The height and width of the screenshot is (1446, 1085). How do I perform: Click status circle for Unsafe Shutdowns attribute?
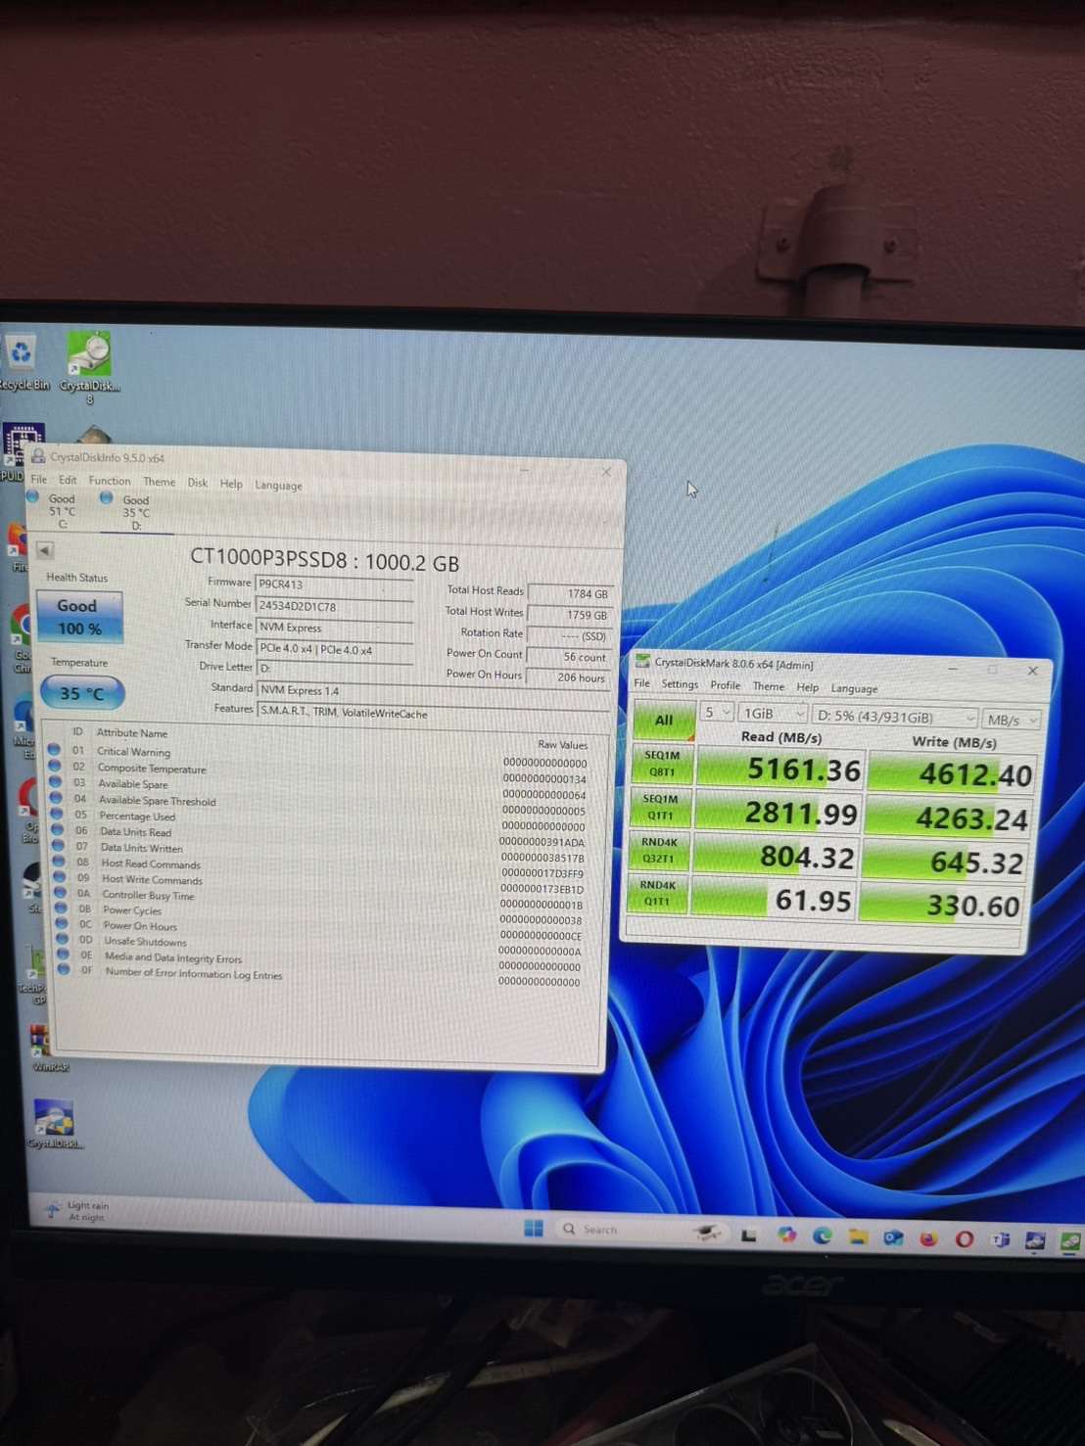coord(63,939)
